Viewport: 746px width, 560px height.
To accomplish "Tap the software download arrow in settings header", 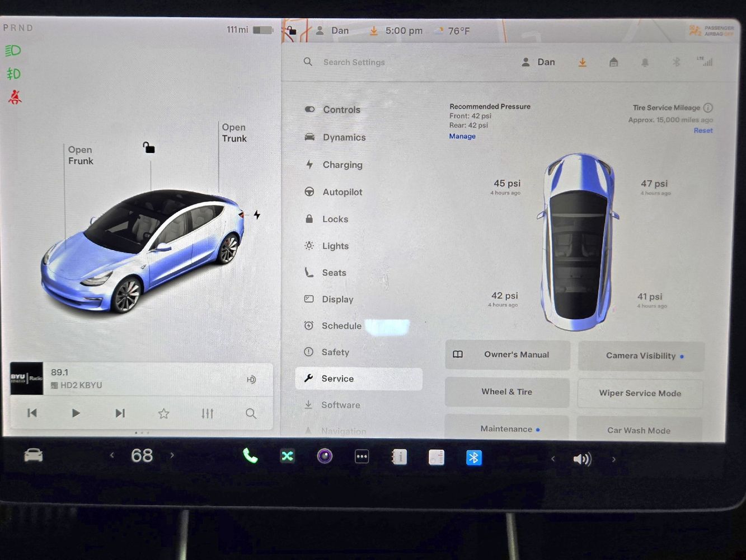I will (583, 62).
